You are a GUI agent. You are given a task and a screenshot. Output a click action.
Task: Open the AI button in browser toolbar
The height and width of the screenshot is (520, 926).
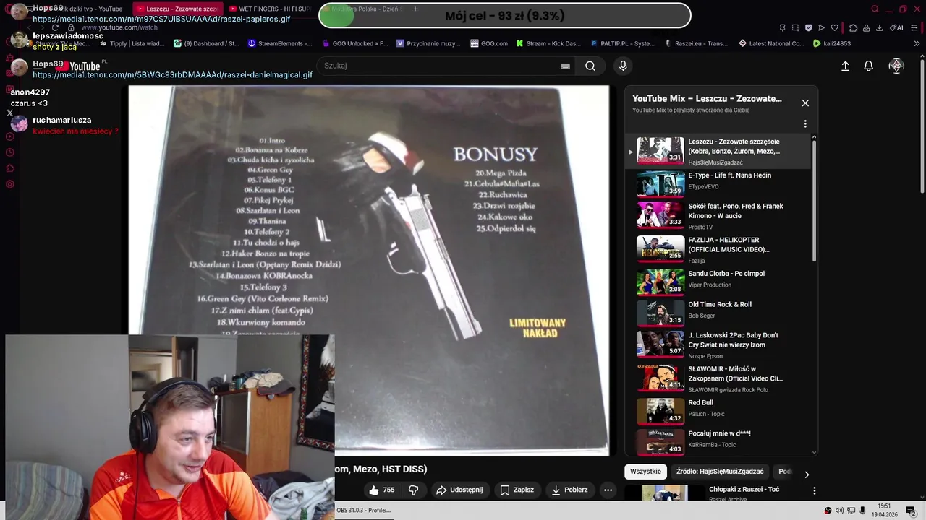click(x=897, y=27)
